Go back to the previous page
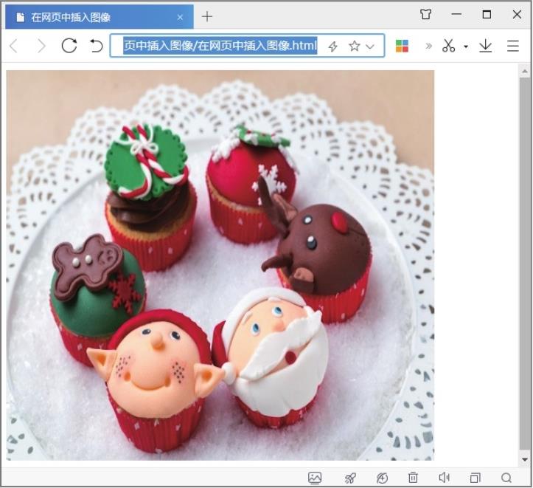 (x=13, y=46)
